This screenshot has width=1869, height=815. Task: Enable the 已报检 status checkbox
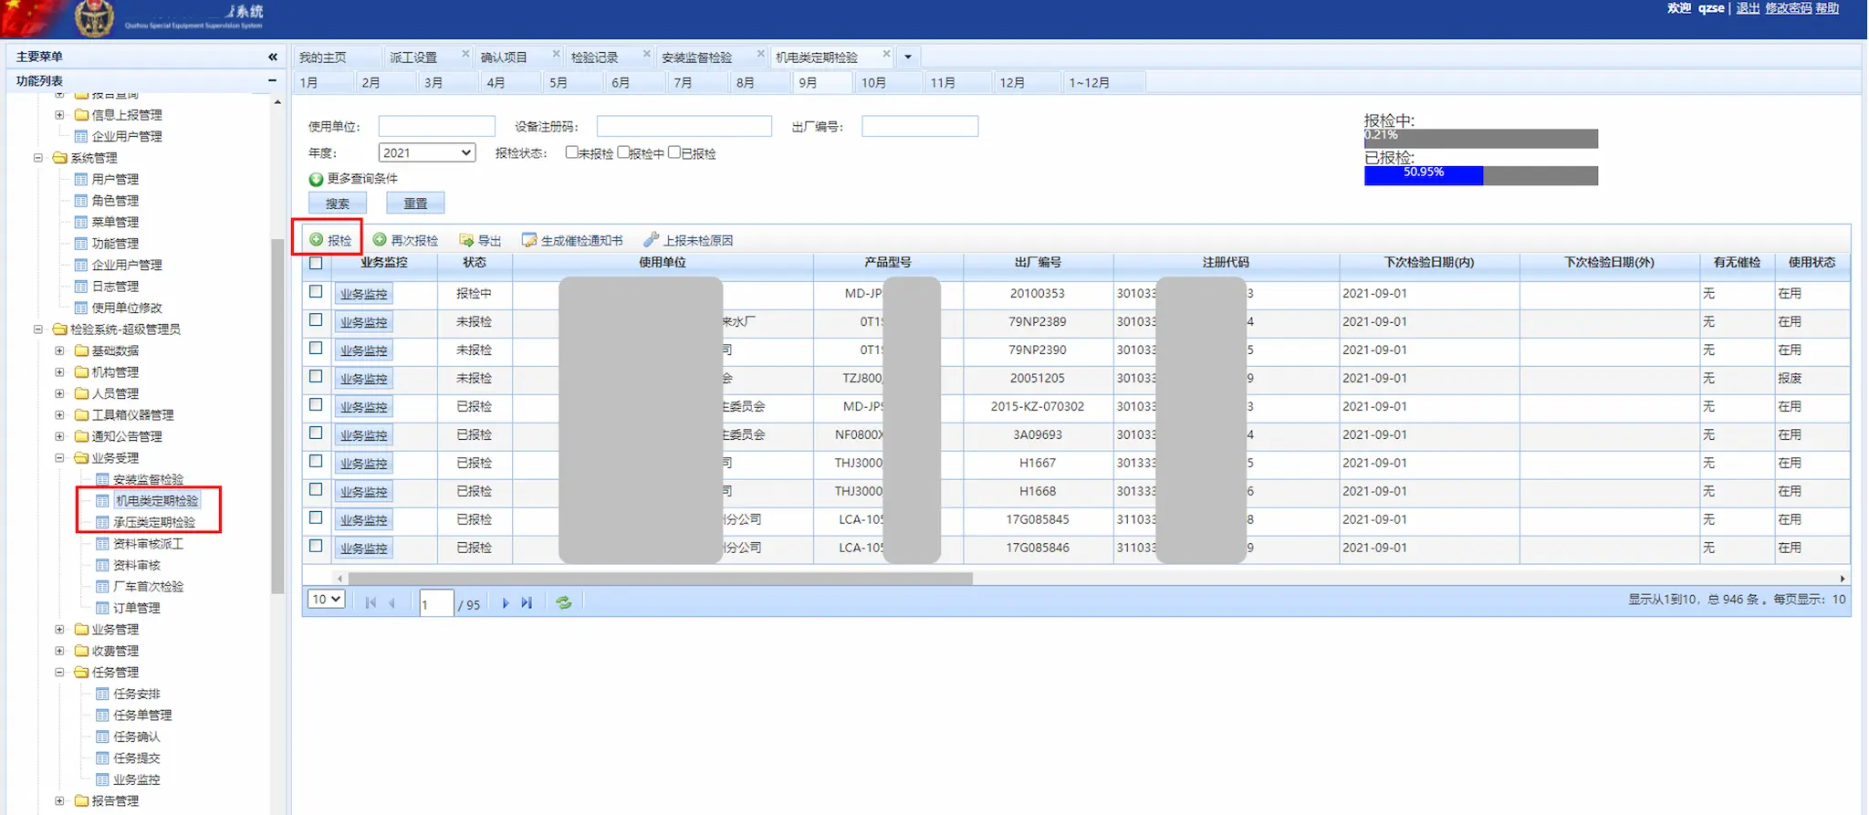pyautogui.click(x=674, y=152)
